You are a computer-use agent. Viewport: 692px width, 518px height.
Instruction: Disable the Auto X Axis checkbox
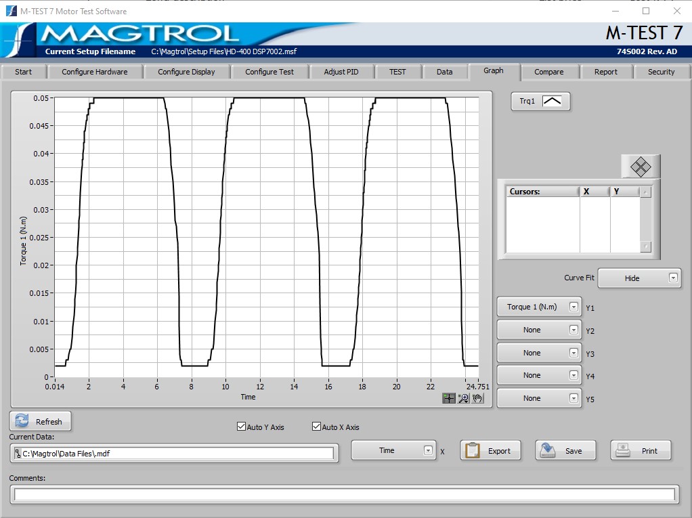click(x=316, y=427)
